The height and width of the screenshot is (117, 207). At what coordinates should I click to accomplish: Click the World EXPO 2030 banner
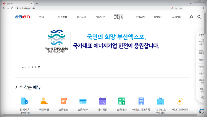click(x=102, y=41)
